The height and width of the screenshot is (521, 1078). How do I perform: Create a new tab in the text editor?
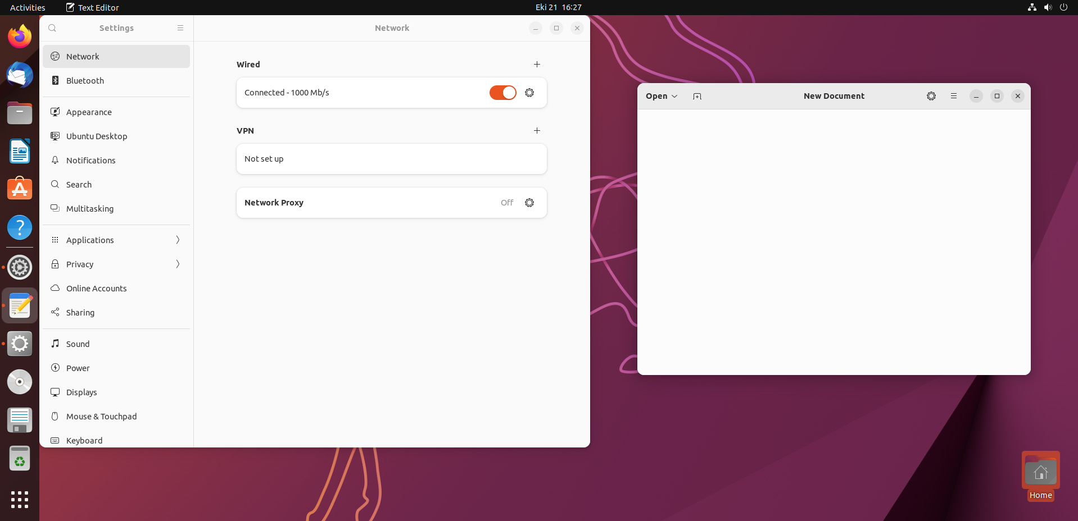(696, 96)
